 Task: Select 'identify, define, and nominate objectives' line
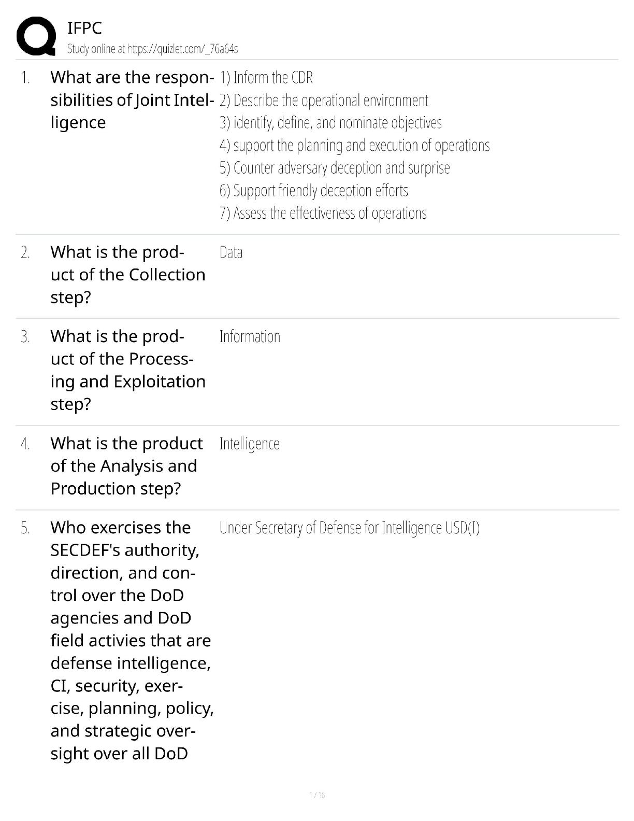(330, 123)
